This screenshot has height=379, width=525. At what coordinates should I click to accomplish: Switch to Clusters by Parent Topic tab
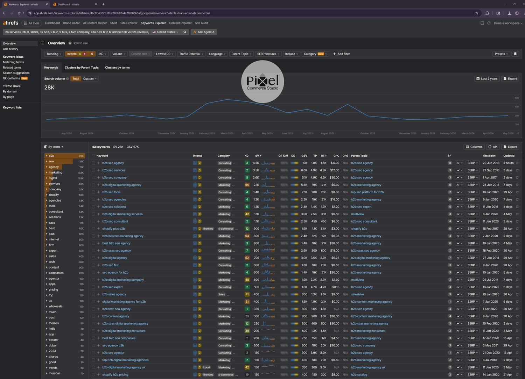pyautogui.click(x=82, y=68)
